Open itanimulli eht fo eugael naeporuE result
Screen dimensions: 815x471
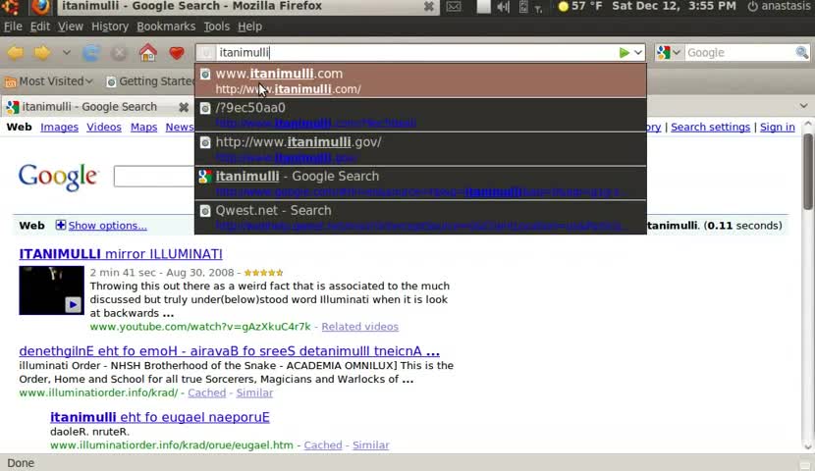tap(160, 417)
